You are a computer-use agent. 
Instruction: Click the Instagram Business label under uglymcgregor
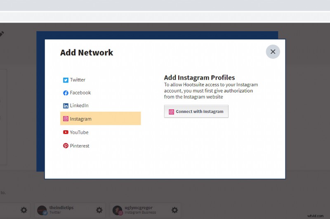click(140, 212)
